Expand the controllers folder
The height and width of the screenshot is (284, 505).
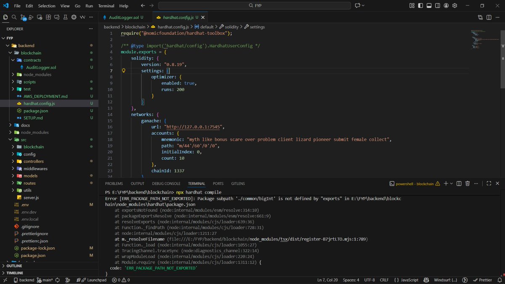click(13, 161)
